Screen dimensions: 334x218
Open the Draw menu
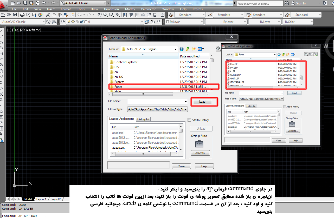[94, 9]
